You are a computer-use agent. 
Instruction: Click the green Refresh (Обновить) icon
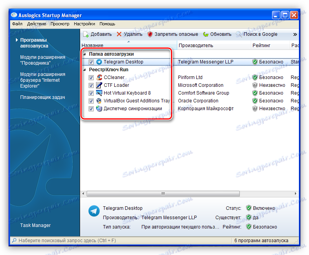pos(206,34)
